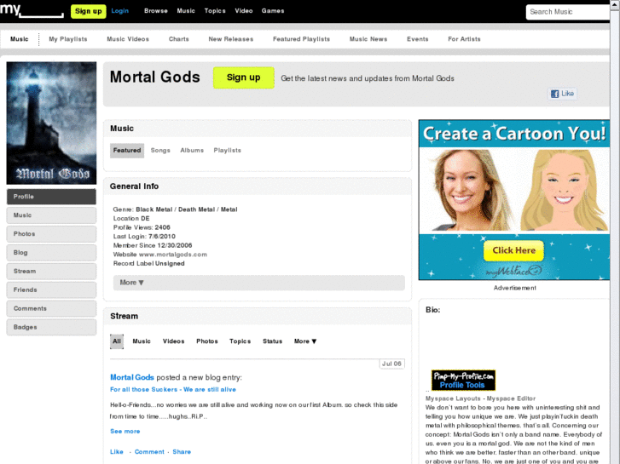Click the Mortal Gods lighthouse profile picture

[x=51, y=123]
